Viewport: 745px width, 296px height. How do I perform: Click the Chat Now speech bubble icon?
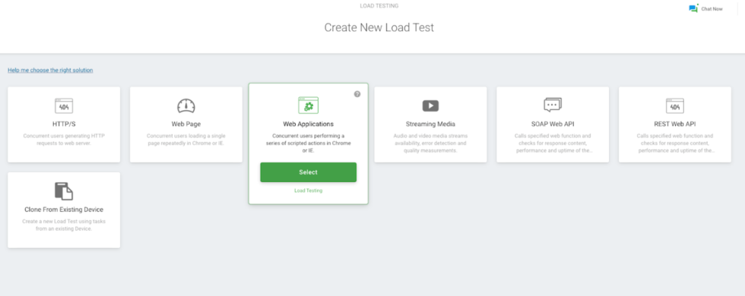pos(693,8)
